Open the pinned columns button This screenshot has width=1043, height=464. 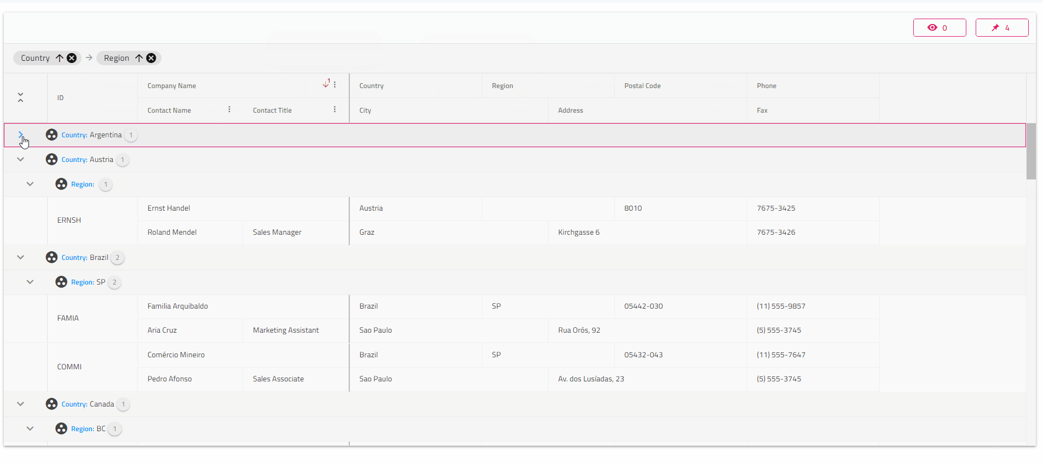pos(1001,28)
